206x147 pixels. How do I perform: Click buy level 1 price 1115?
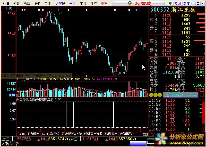167,37
